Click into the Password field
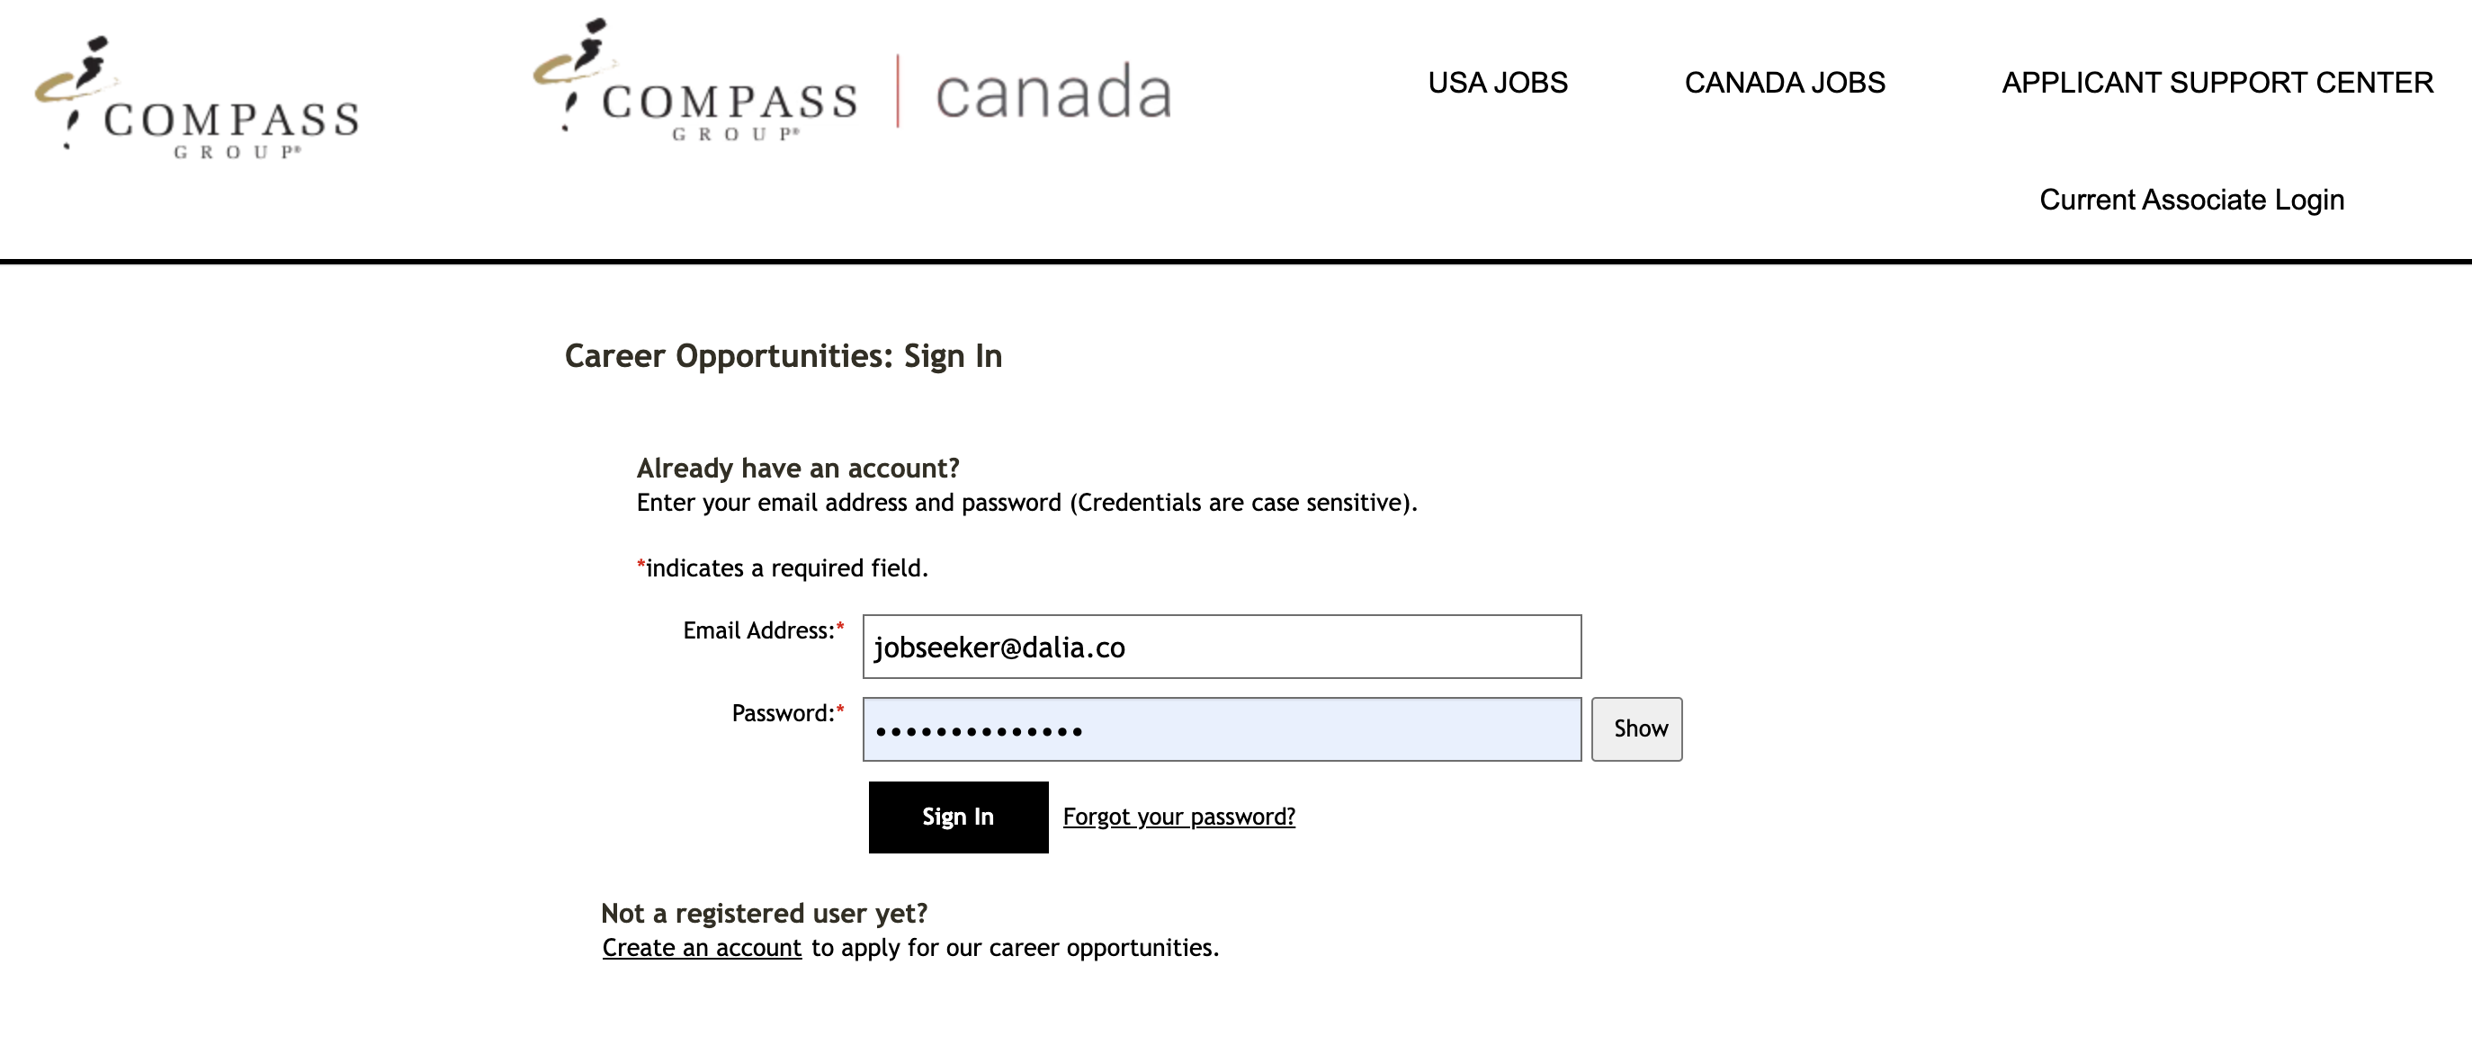The image size is (2472, 1063). click(x=1221, y=729)
